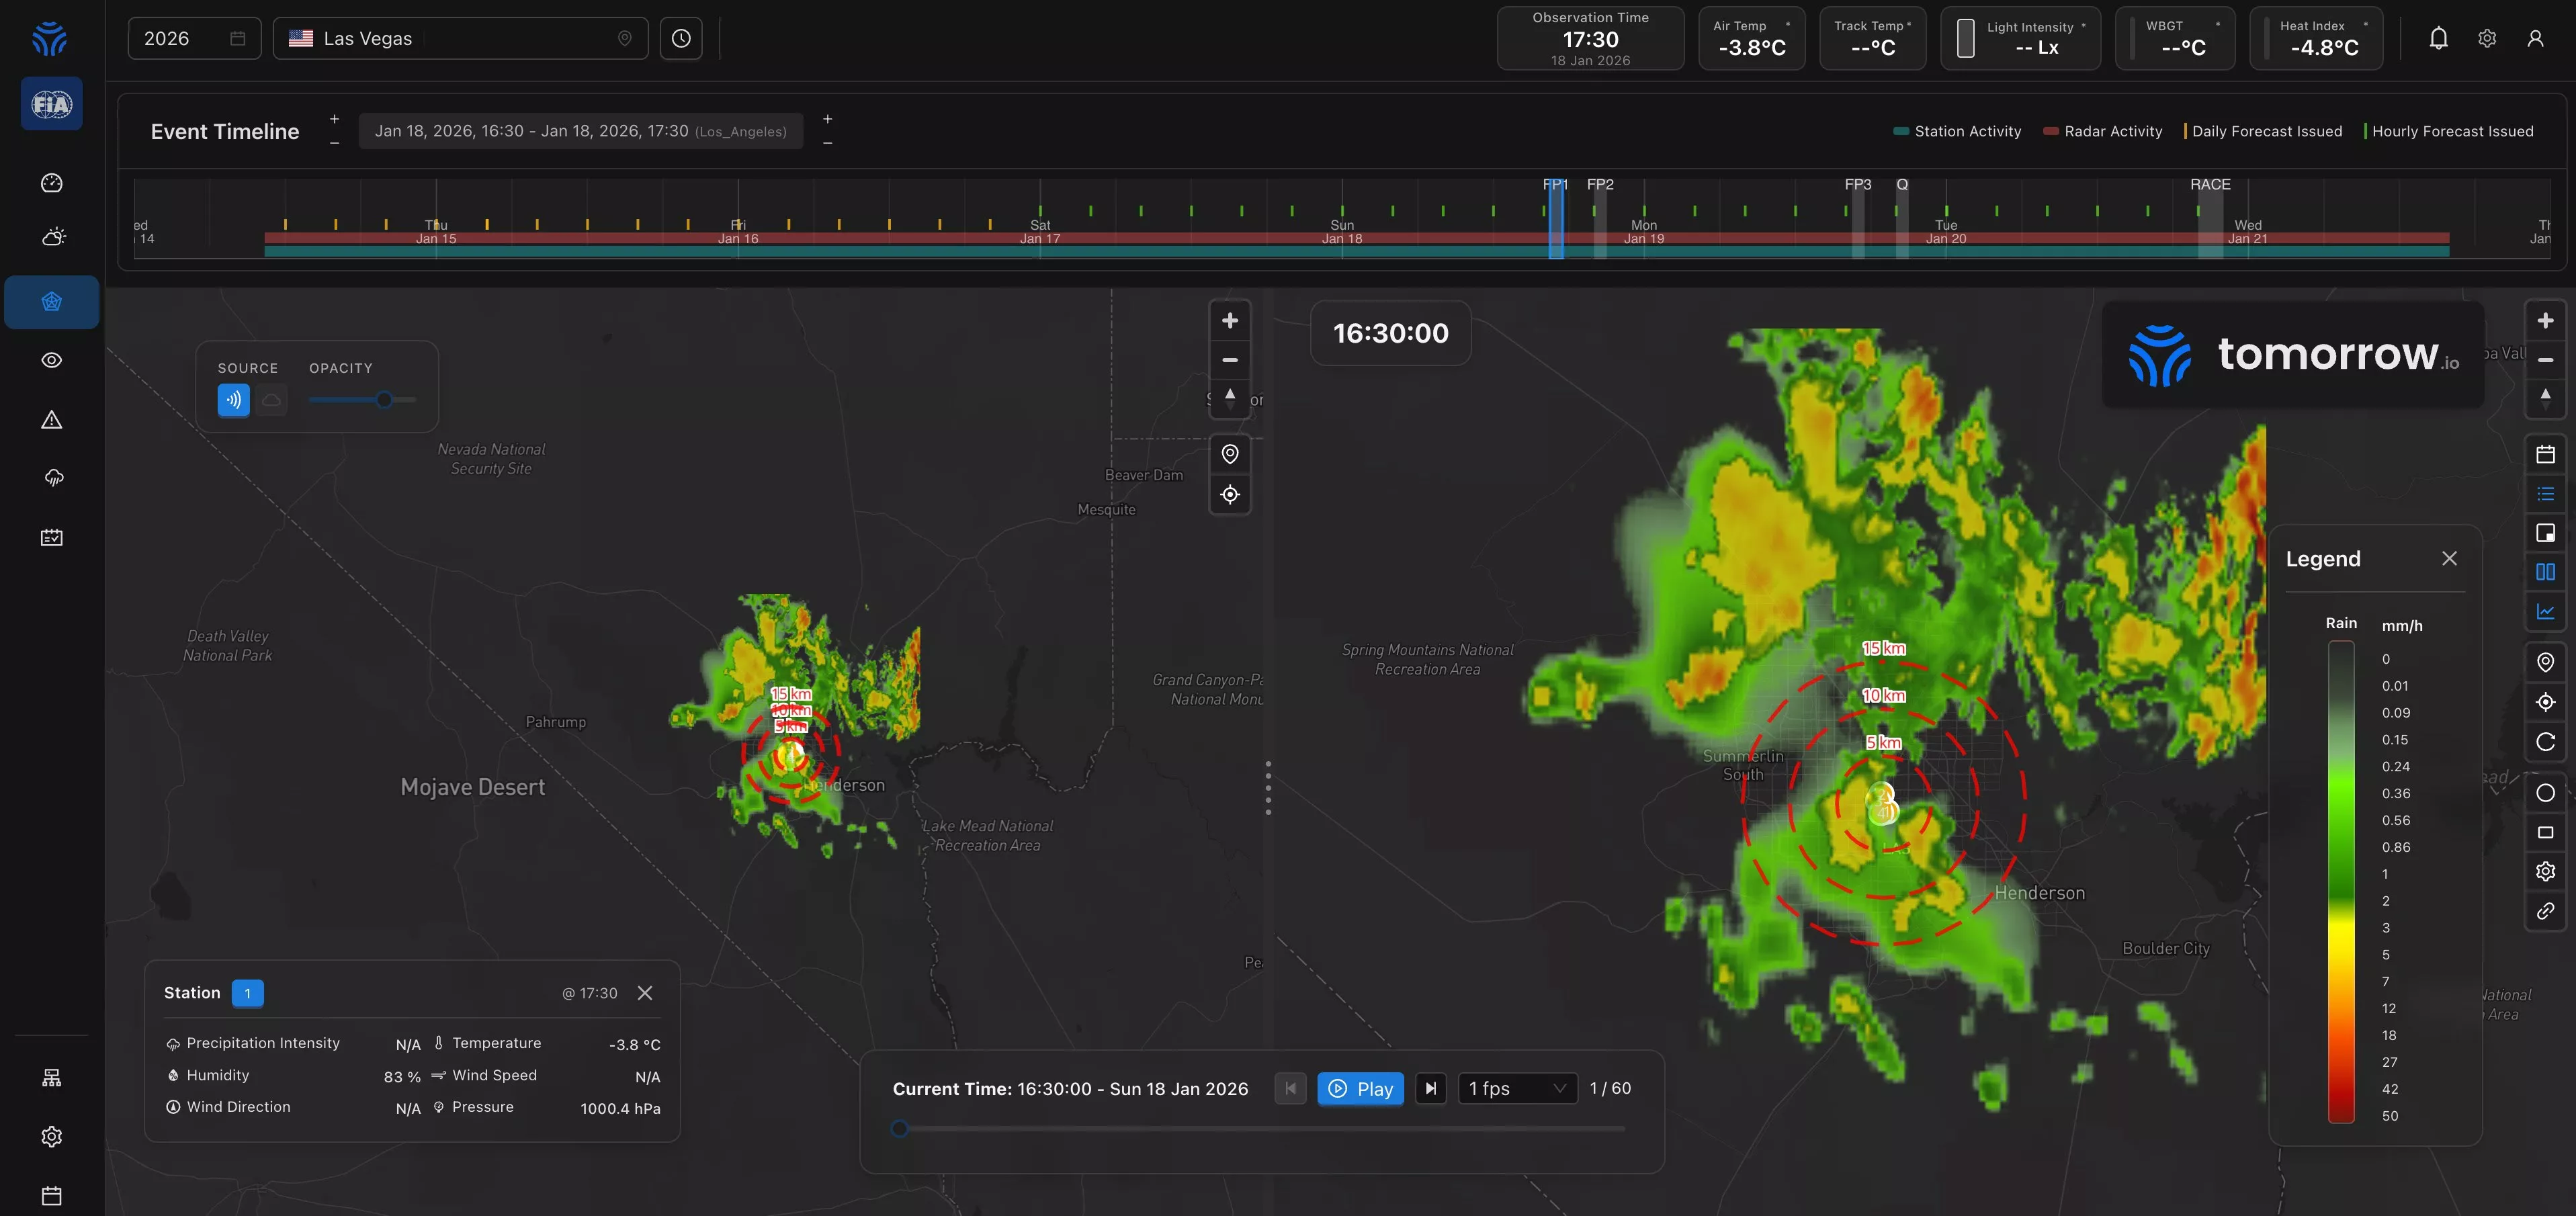Open the eye observation sidebar icon
The image size is (2576, 1216).
pos(52,360)
